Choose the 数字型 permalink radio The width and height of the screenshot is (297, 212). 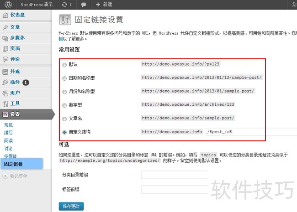[x=64, y=105]
